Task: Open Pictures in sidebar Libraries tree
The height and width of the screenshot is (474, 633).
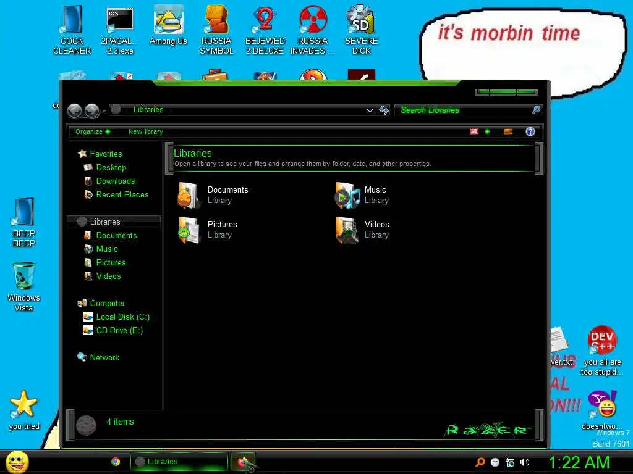Action: (105, 263)
